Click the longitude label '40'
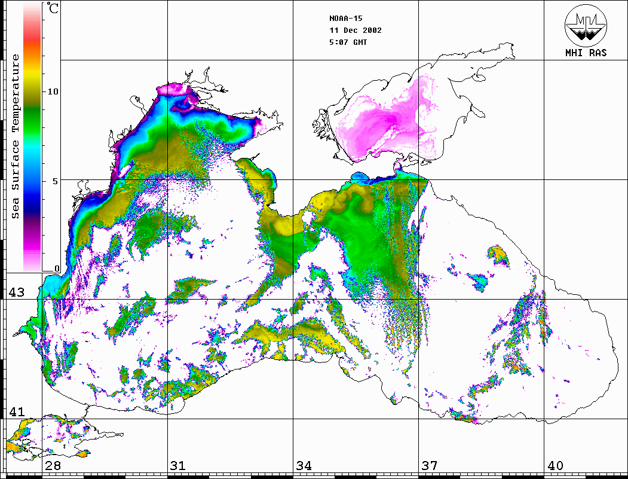Screen dimensions: 628x479 tap(555, 466)
